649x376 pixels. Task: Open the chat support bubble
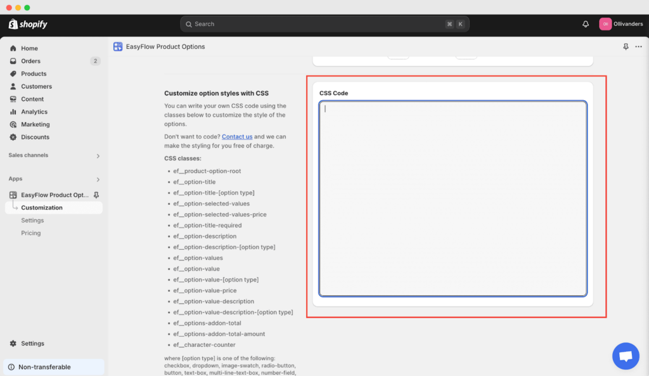[626, 356]
